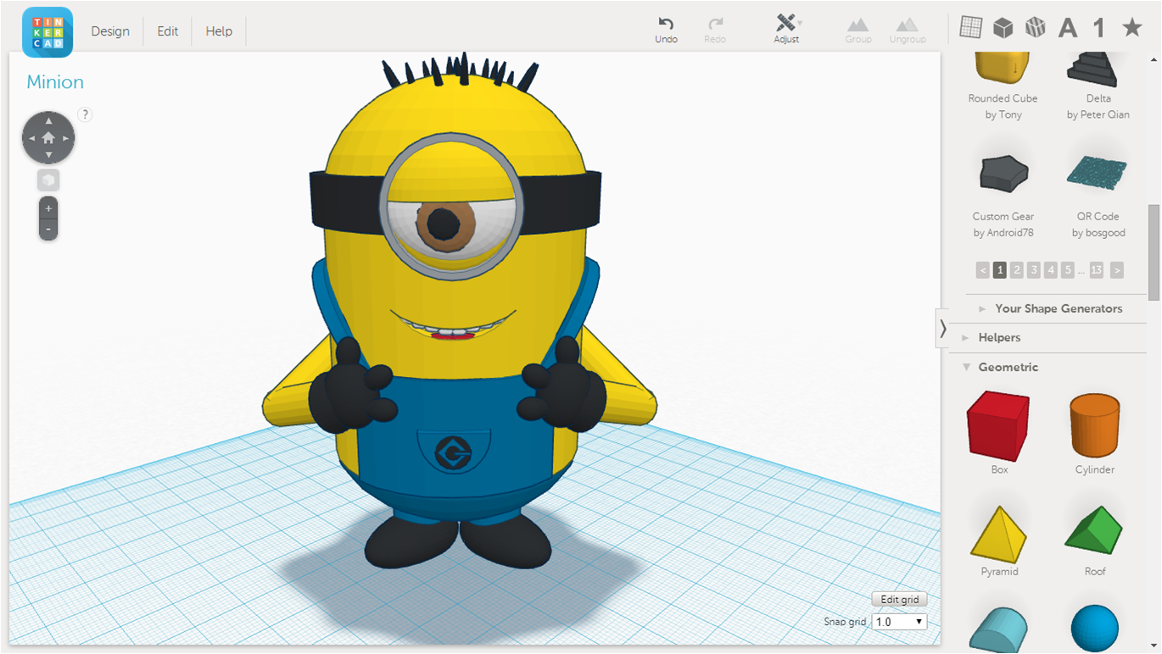The height and width of the screenshot is (654, 1162).
Task: Show the workplane grid icon panel
Action: click(970, 28)
